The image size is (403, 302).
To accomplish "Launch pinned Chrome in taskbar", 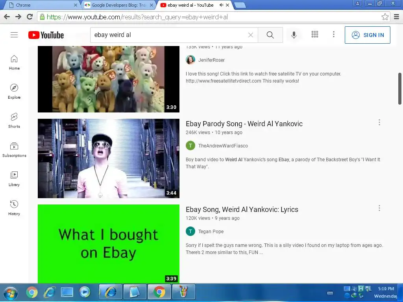I will tap(32, 292).
